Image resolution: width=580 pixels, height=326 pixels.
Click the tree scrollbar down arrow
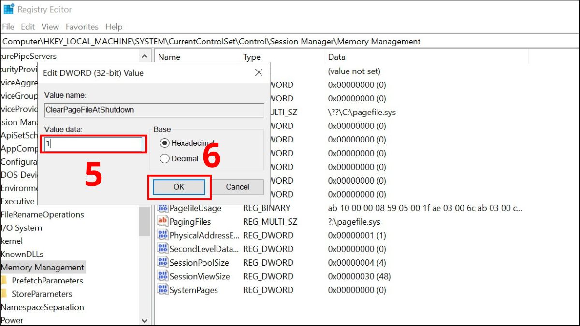(145, 320)
